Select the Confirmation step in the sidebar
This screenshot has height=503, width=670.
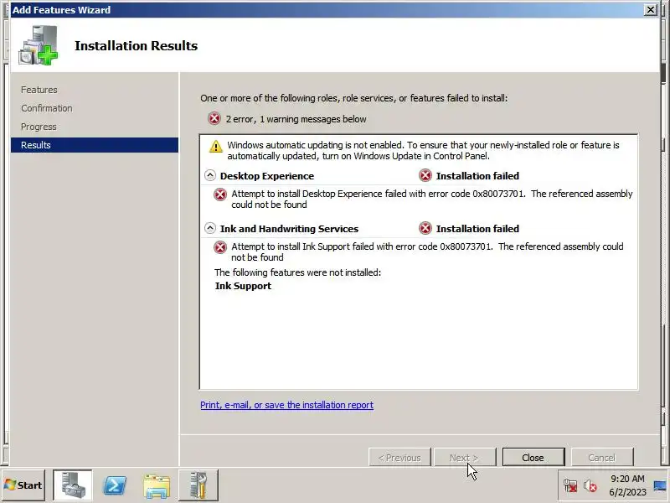click(x=47, y=108)
